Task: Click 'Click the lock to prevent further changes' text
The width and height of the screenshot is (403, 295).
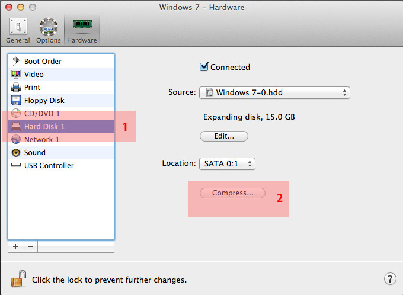Action: 109,280
